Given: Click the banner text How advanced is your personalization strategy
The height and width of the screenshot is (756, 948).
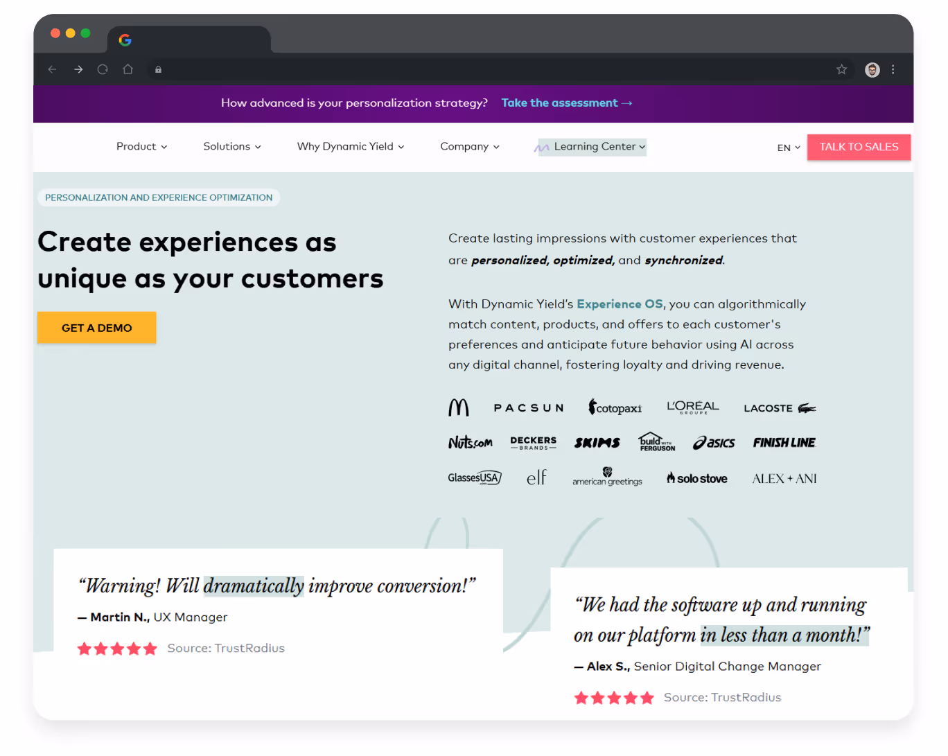Looking at the screenshot, I should click(x=354, y=103).
